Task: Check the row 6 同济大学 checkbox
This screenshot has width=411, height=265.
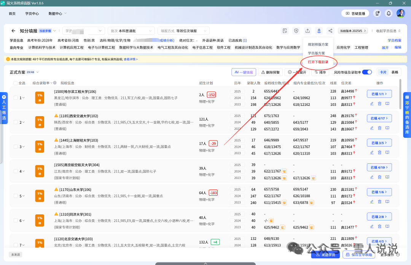Action: (16, 220)
